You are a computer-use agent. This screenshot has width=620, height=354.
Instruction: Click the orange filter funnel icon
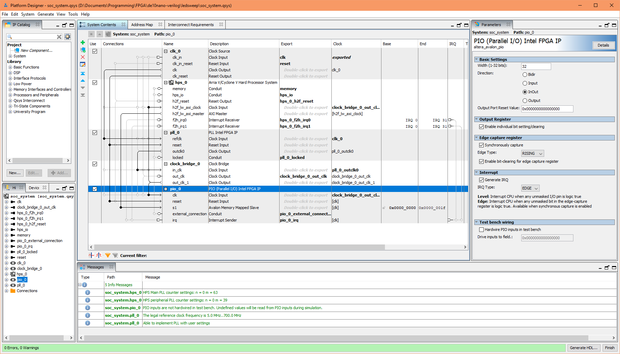[x=108, y=256]
